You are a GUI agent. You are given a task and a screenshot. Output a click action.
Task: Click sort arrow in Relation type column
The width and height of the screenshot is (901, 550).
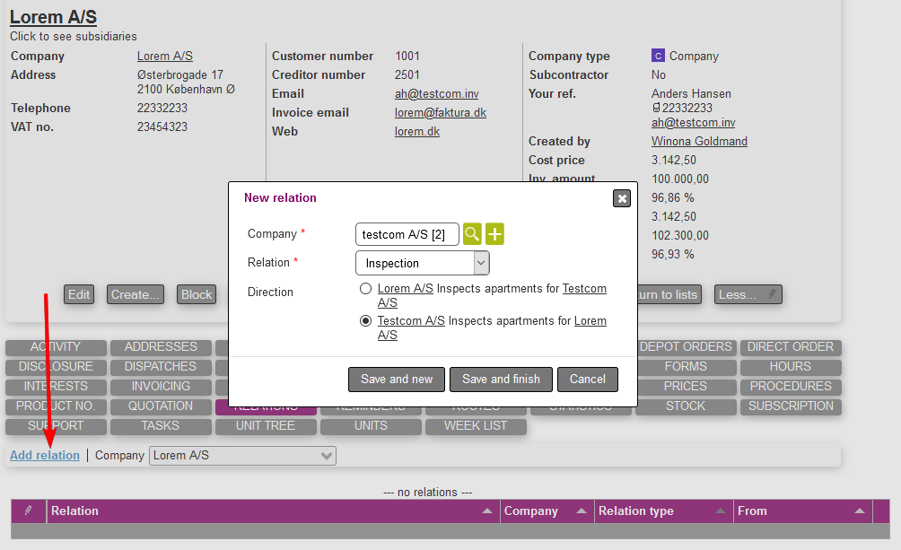coord(721,511)
